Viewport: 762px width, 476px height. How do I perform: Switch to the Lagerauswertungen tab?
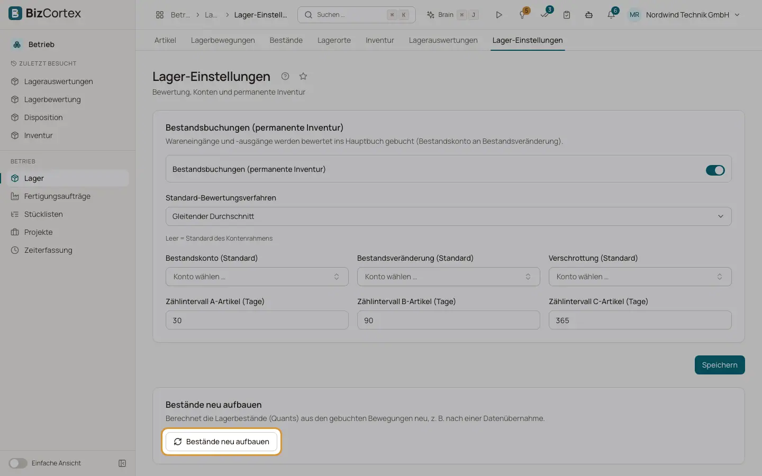(x=443, y=40)
